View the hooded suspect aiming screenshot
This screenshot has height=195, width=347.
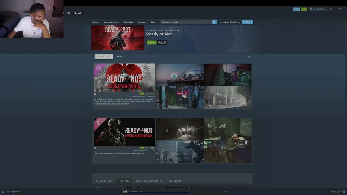tap(179, 152)
